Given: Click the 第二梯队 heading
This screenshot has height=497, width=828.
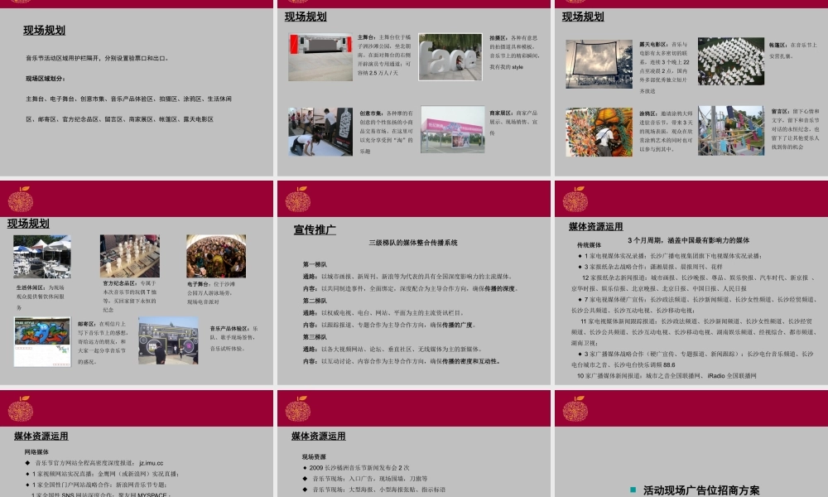Looking at the screenshot, I should 315,301.
